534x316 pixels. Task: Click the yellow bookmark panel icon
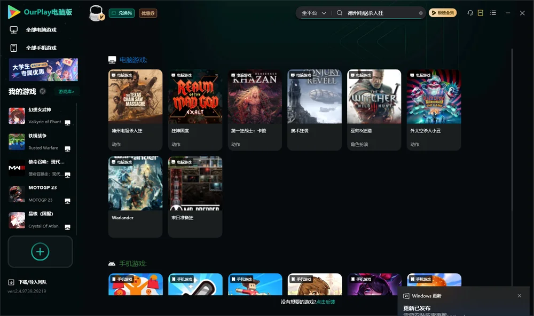coord(480,13)
